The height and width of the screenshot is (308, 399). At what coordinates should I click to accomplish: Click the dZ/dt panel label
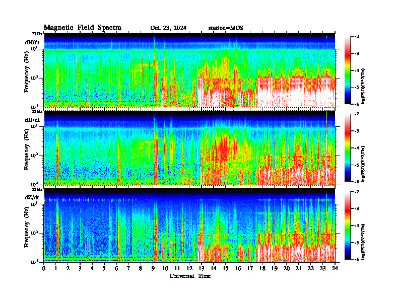32,197
